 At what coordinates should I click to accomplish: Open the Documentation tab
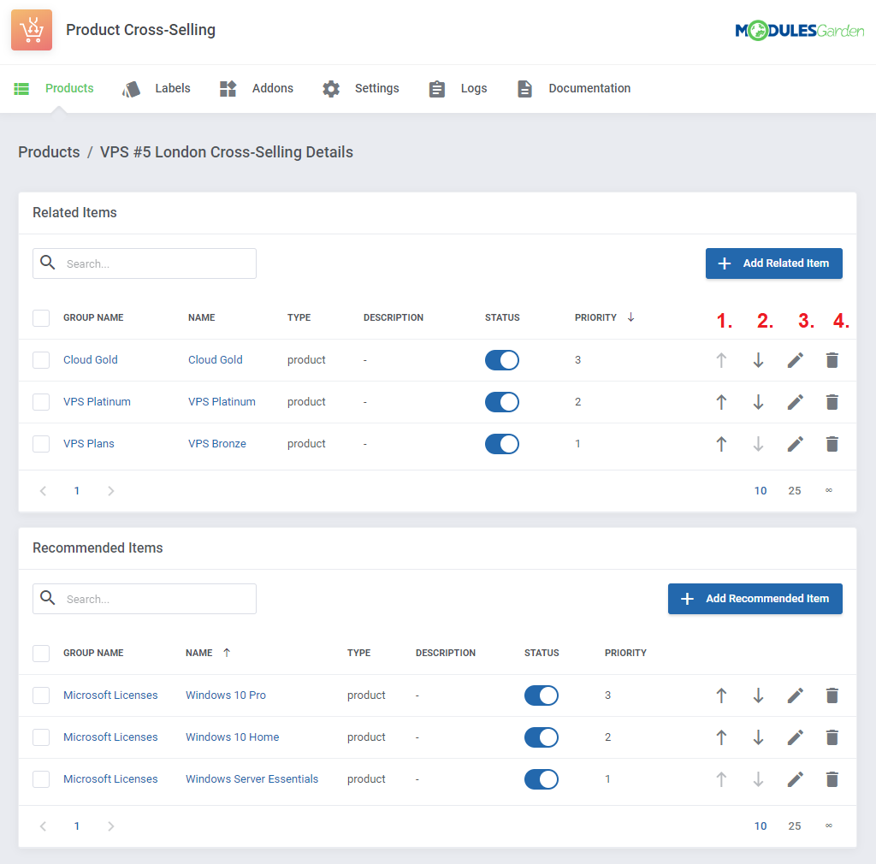(x=573, y=88)
